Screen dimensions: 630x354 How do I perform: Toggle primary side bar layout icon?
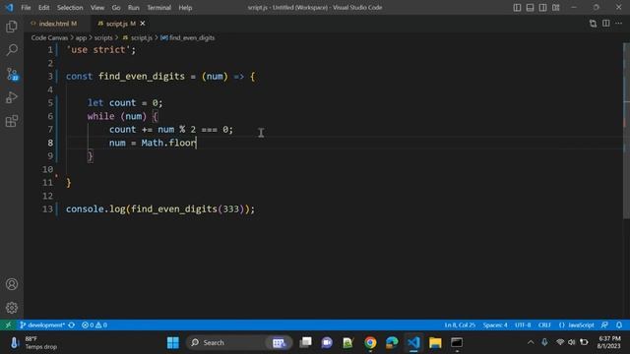517,7
